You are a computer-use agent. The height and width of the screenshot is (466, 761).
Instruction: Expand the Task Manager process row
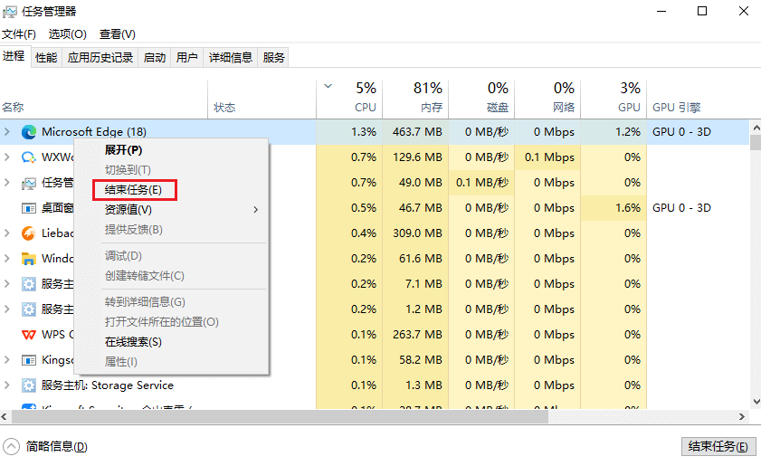[7, 182]
